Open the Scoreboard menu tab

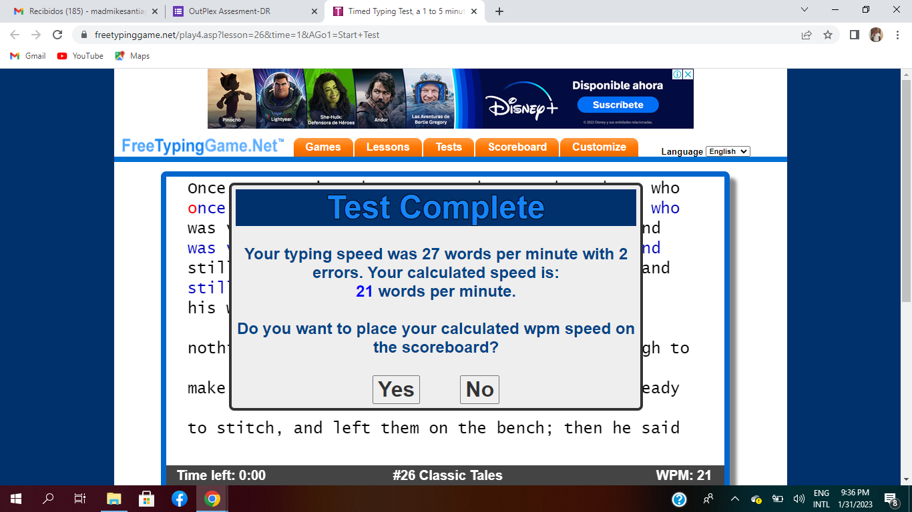pos(517,147)
